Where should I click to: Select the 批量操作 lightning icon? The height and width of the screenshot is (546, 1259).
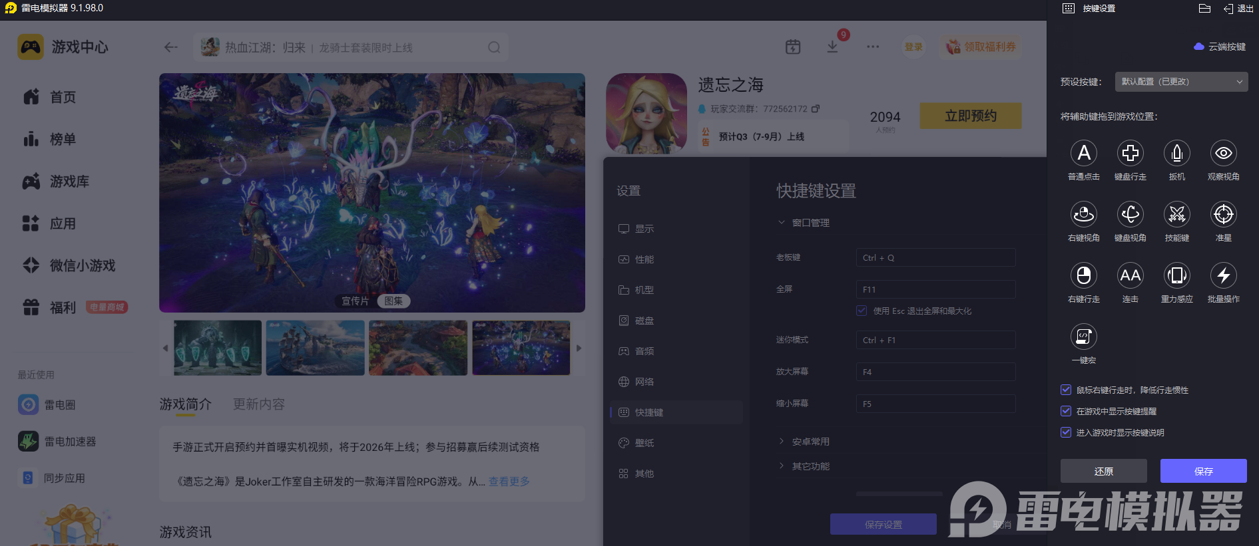tap(1223, 275)
